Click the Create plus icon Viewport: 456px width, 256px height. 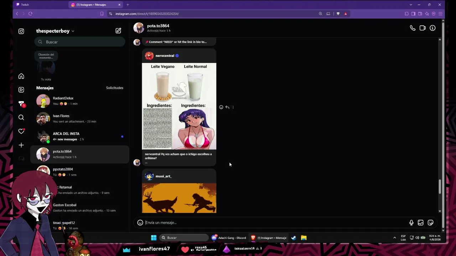[21, 145]
